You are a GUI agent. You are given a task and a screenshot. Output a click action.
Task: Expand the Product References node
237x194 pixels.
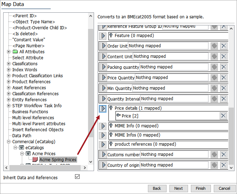tap(8, 81)
